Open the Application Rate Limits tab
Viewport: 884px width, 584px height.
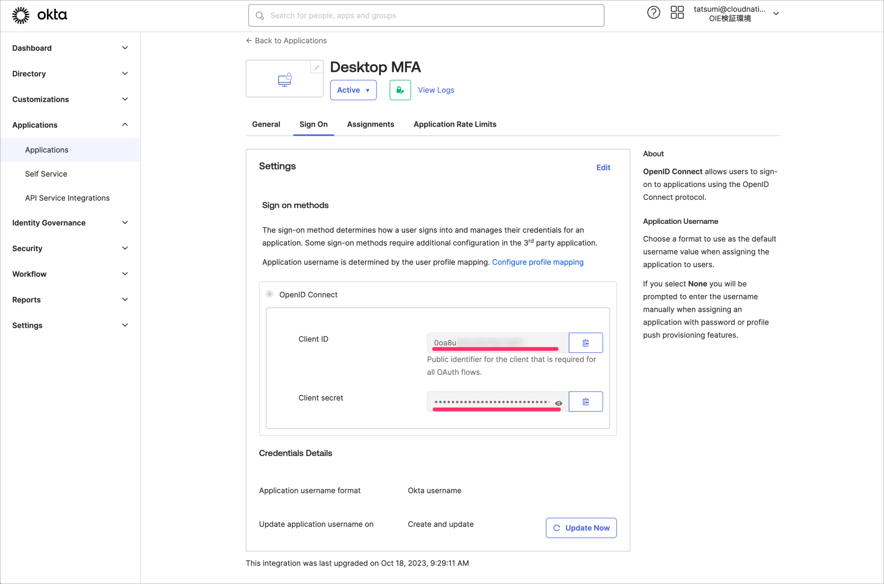pos(454,124)
